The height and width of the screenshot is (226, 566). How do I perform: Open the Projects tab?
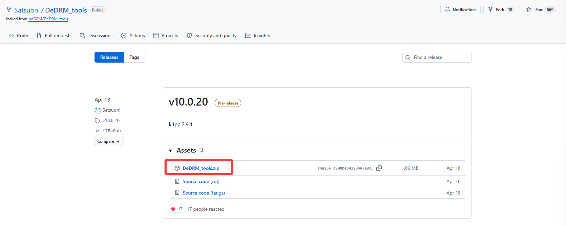[x=166, y=36]
